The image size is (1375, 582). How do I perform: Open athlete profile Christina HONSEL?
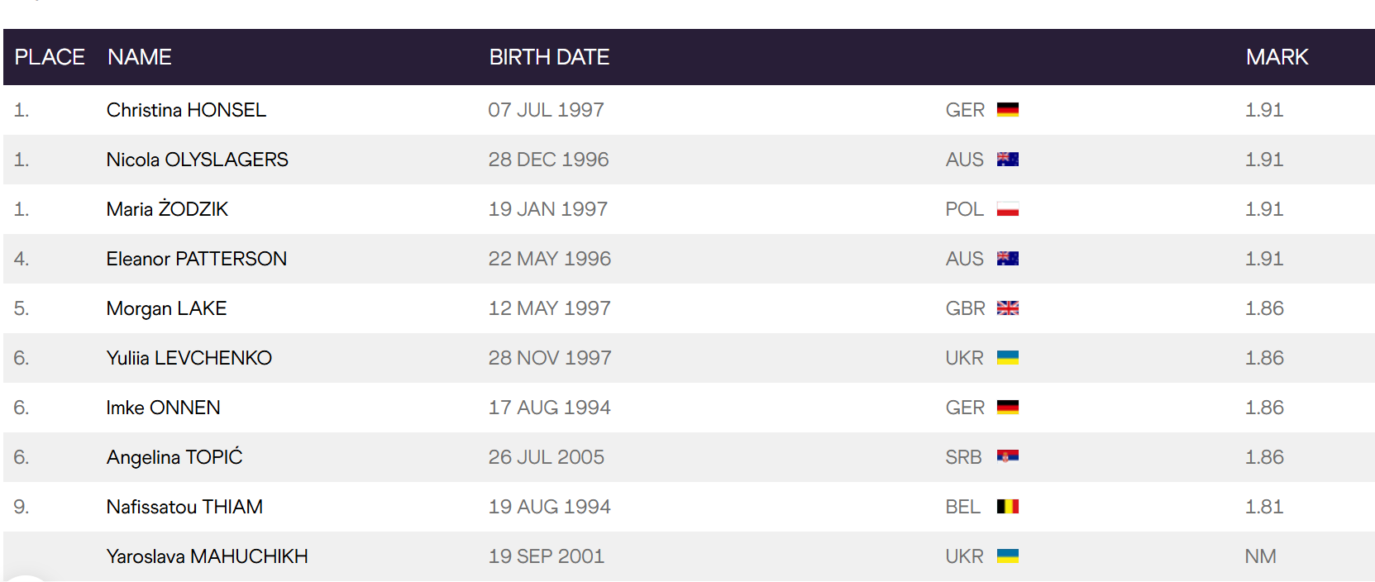(x=186, y=110)
